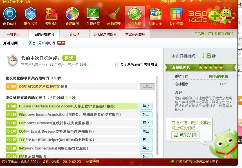The height and width of the screenshot is (168, 242).
Task: Click 备用木马库：2012-02-23 in status bar
Action: pyautogui.click(x=62, y=162)
